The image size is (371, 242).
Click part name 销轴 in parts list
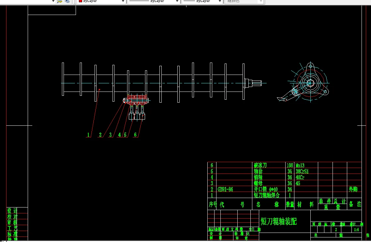coord(258,177)
